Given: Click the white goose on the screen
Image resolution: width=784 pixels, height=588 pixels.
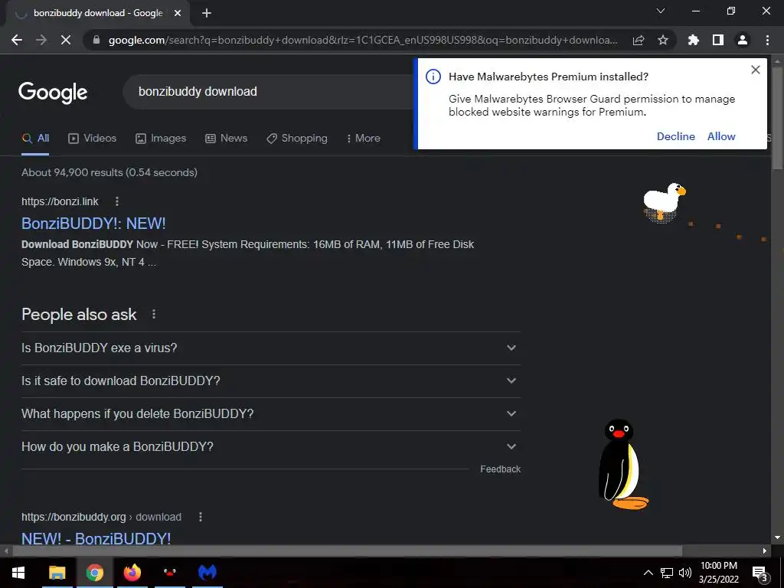Looking at the screenshot, I should [x=664, y=201].
